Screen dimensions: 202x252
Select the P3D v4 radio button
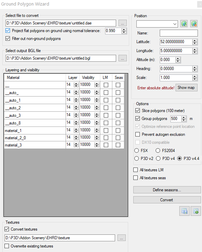click(x=158, y=159)
